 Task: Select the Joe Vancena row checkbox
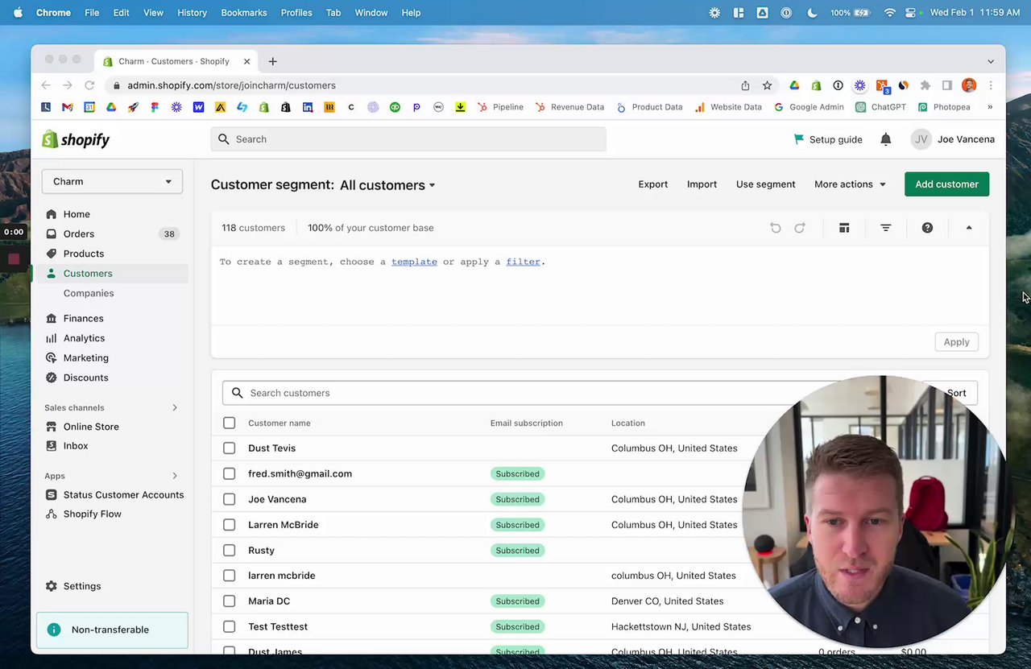click(230, 499)
